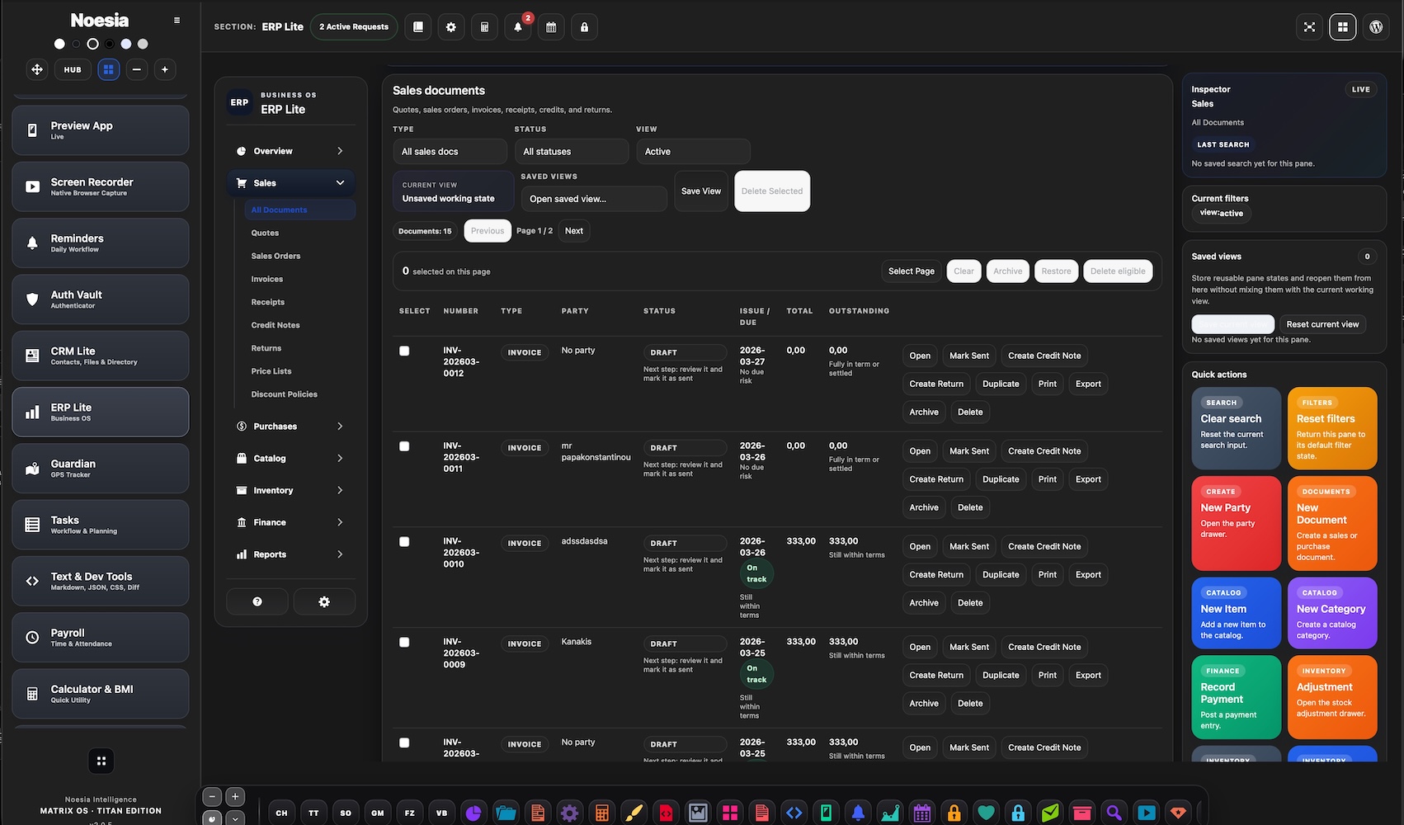
Task: Open the Type dropdown showing All sales docs
Action: [450, 152]
